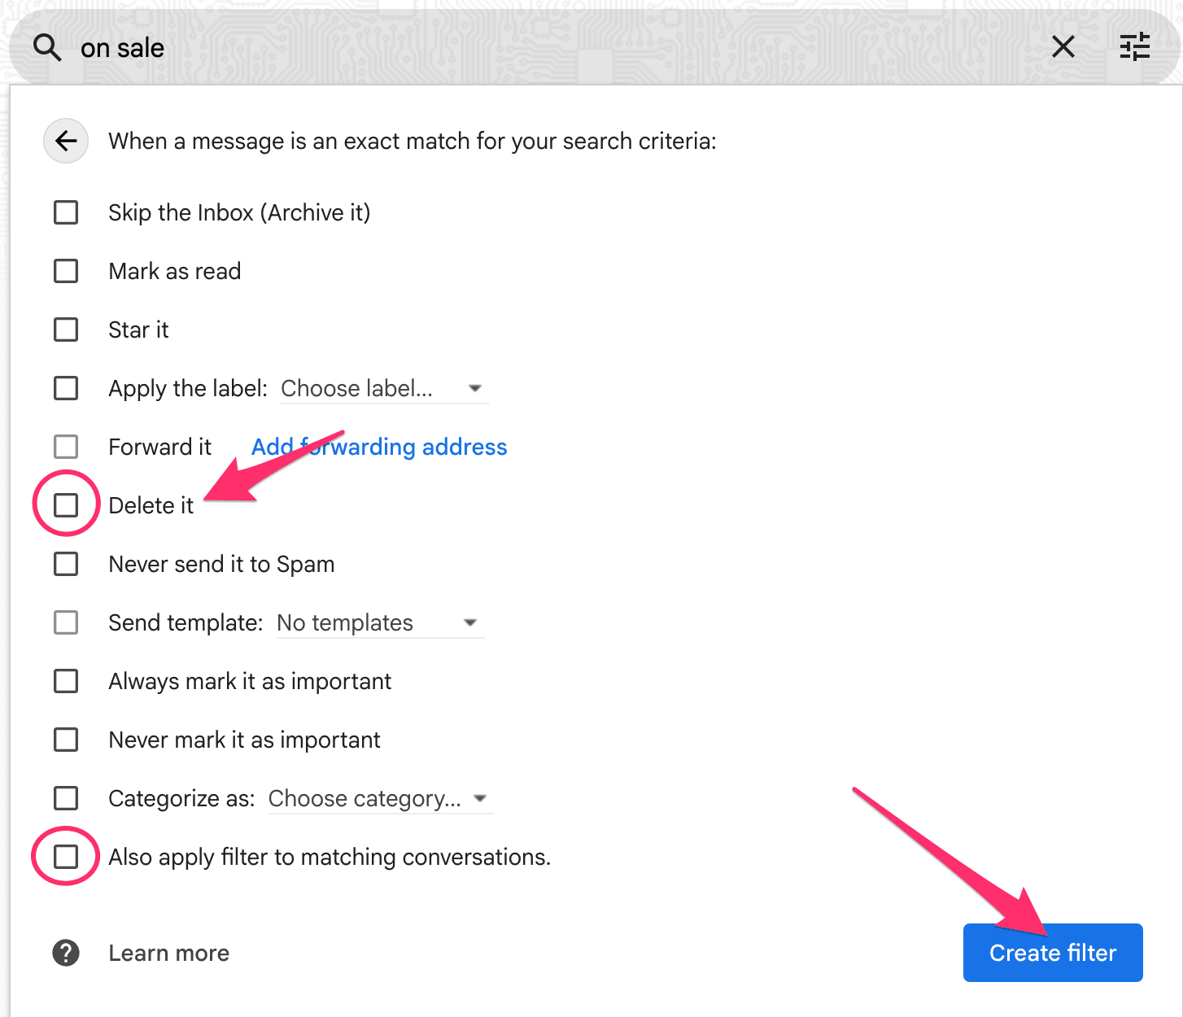Check the Mark as read option
This screenshot has width=1183, height=1017.
click(x=66, y=271)
